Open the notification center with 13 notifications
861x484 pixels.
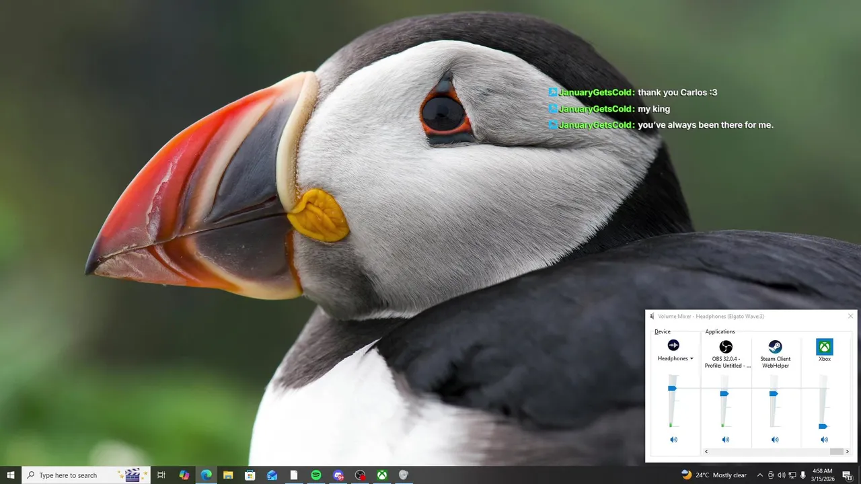(x=848, y=475)
